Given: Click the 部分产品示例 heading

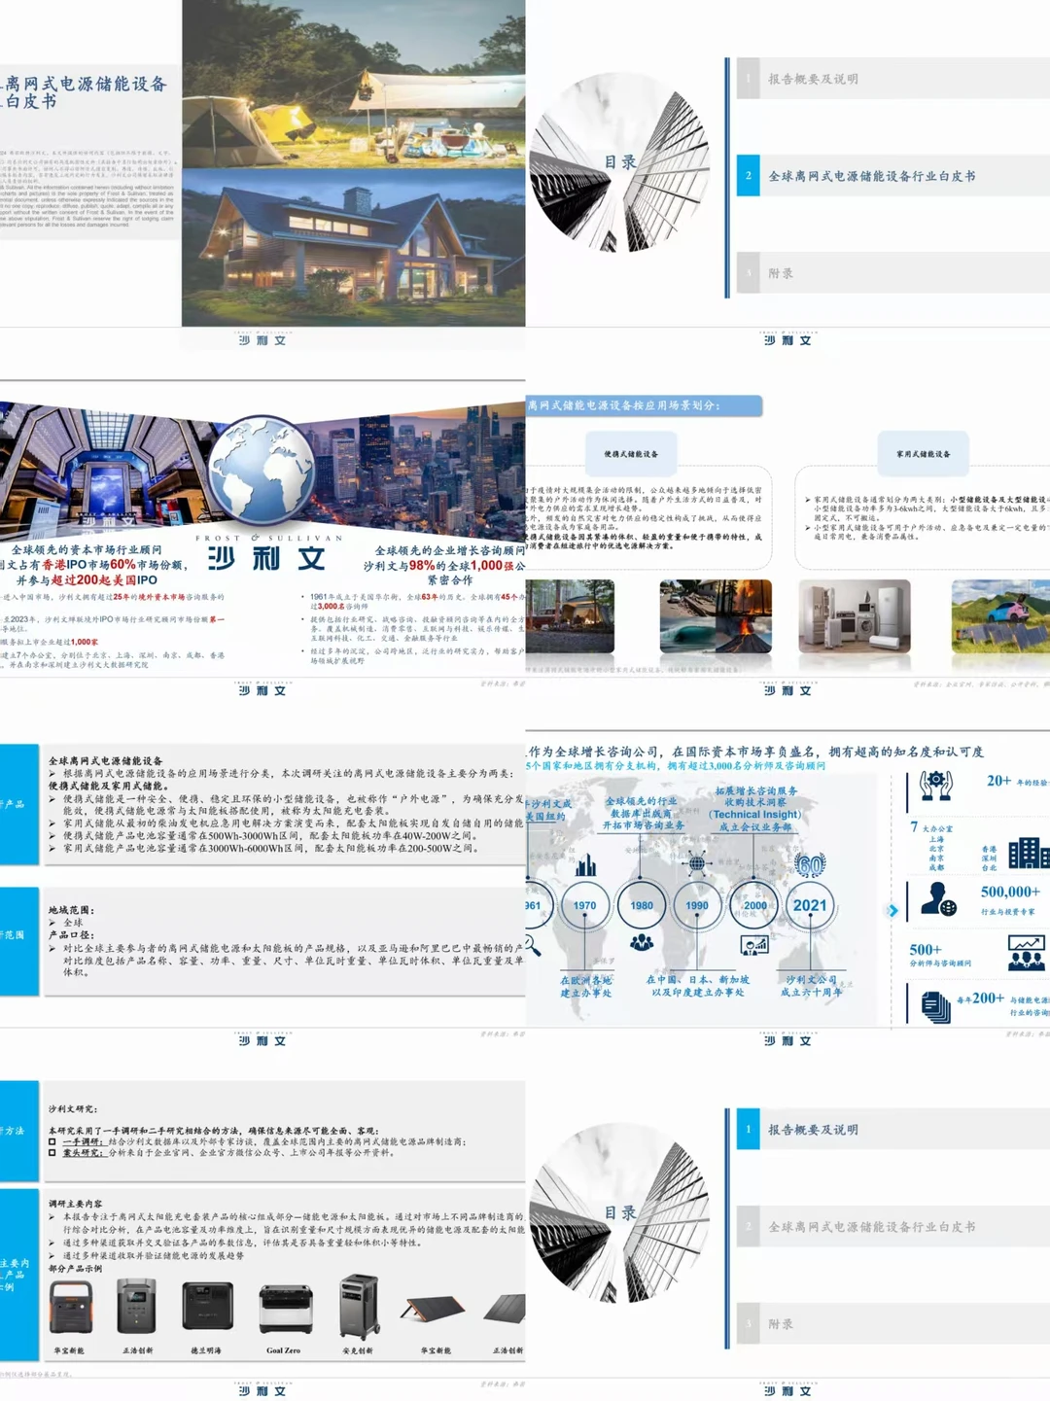Looking at the screenshot, I should tap(75, 1268).
